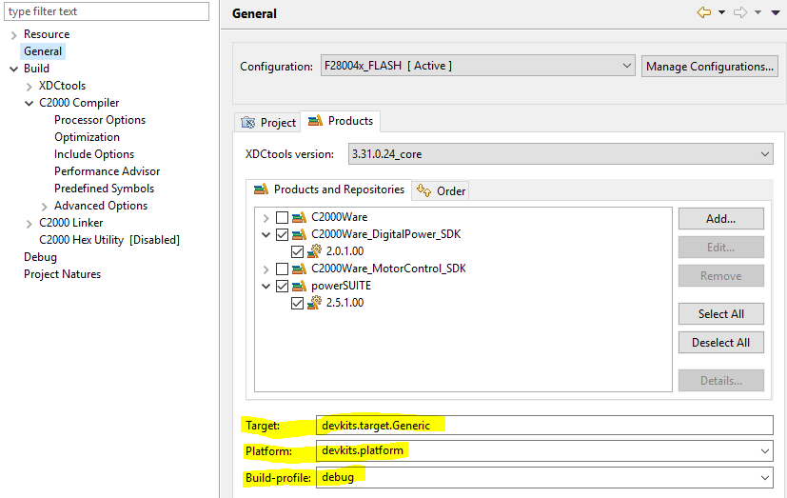The image size is (787, 498).
Task: Select General in the settings tree
Action: coord(43,51)
